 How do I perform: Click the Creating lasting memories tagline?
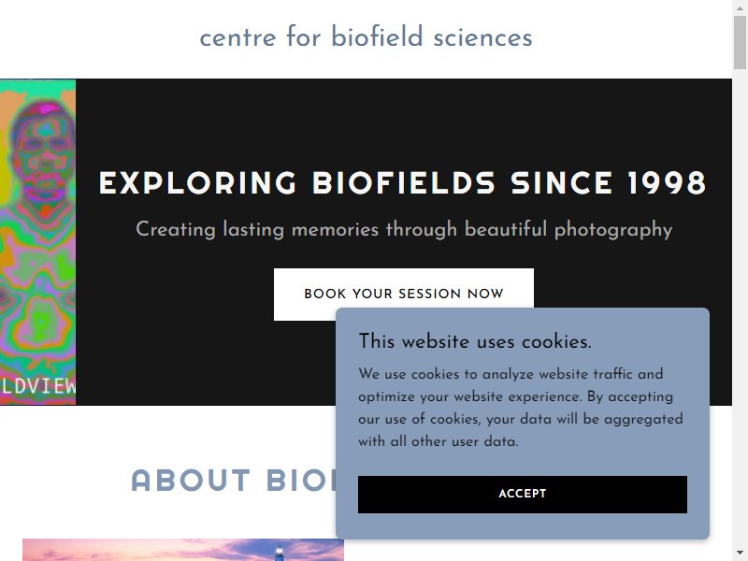pos(404,229)
